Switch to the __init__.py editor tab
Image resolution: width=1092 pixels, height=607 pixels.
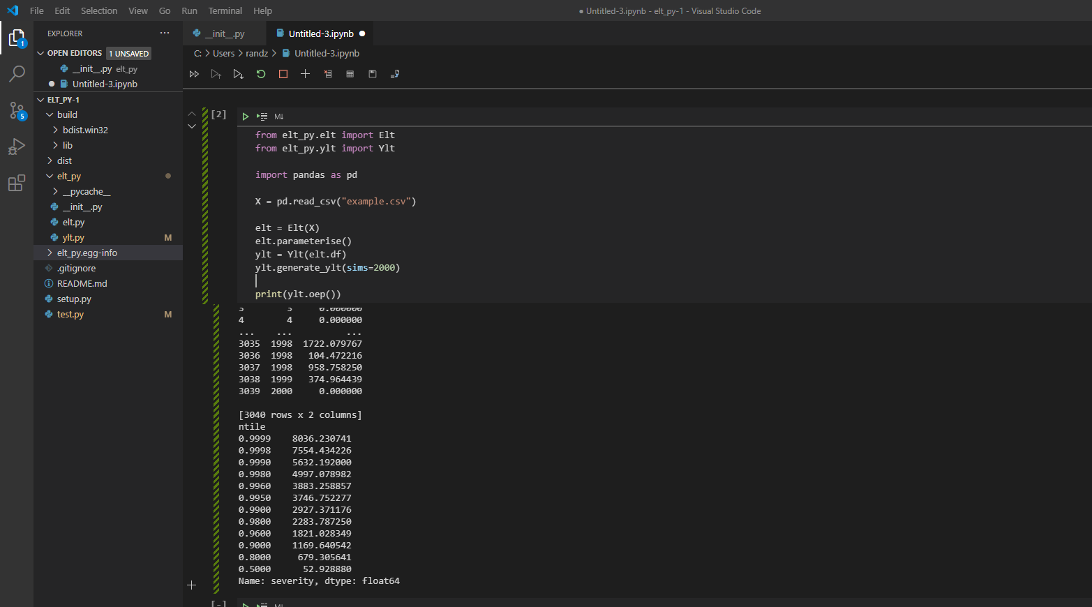[x=224, y=33]
